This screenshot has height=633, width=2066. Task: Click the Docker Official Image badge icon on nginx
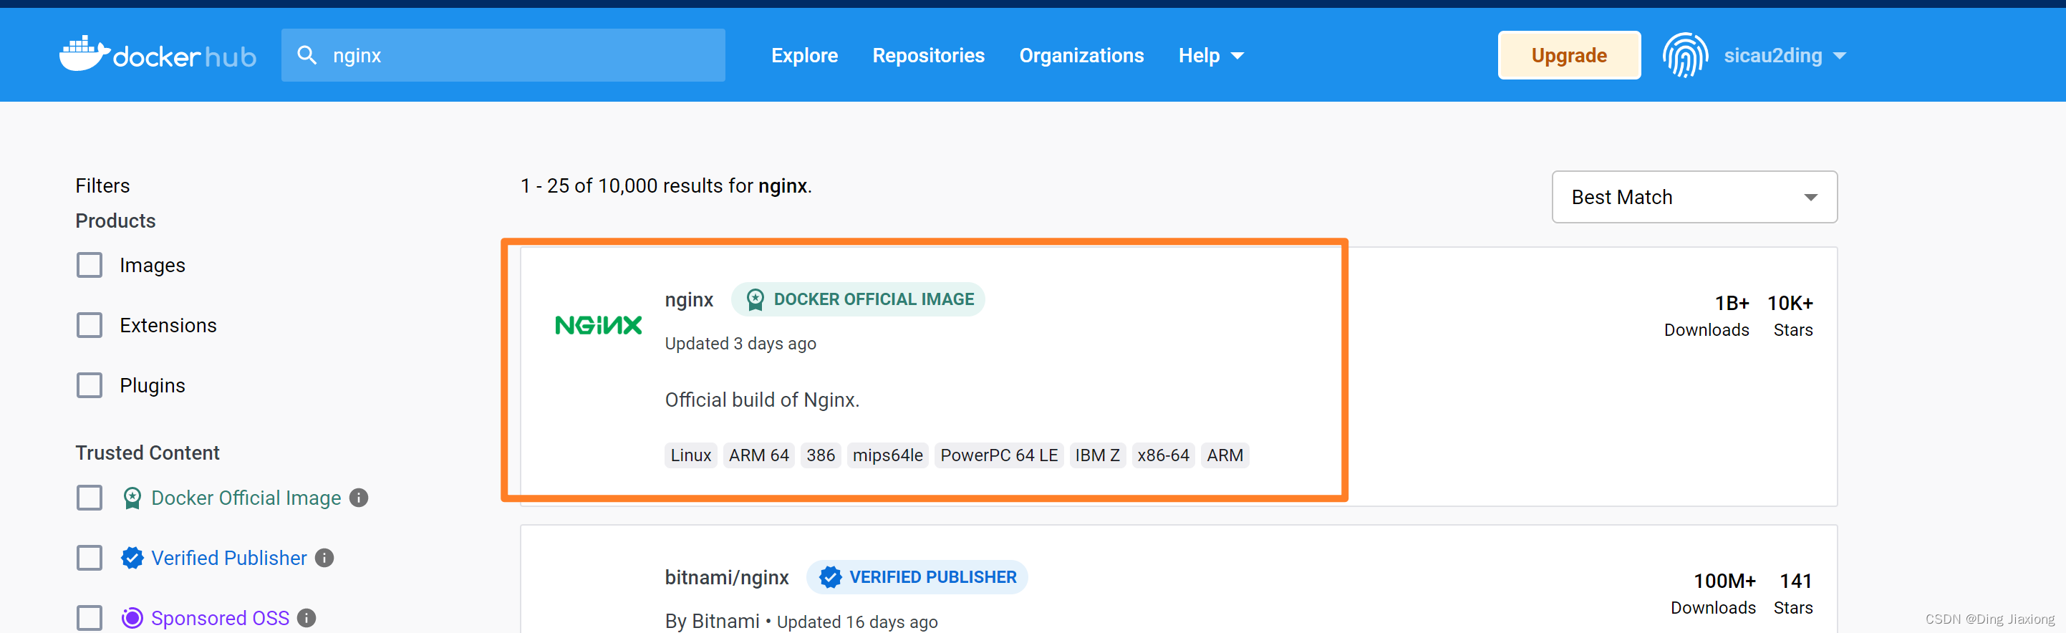[755, 299]
